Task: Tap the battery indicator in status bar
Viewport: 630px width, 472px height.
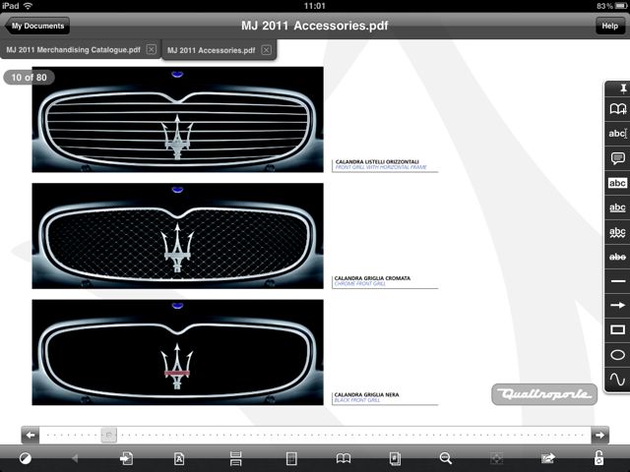Action: pos(620,6)
